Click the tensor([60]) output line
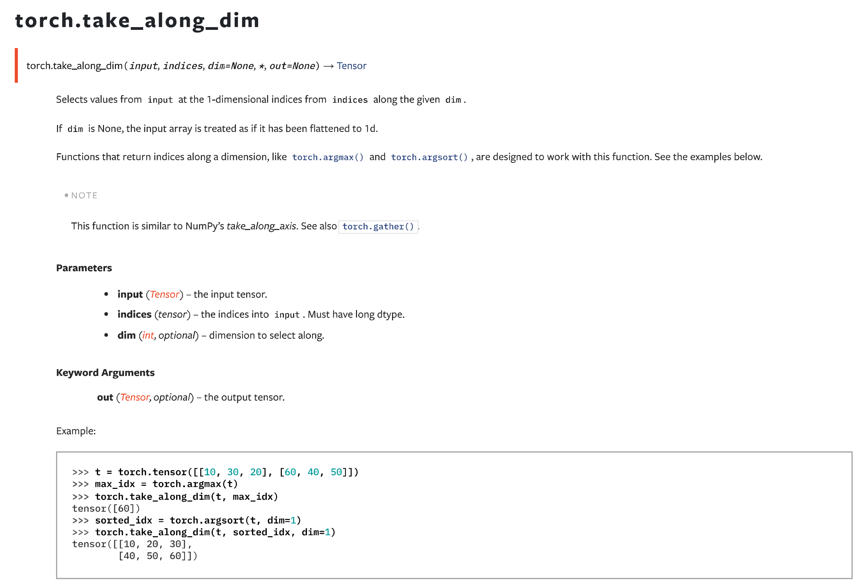This screenshot has height=586, width=863. point(106,508)
